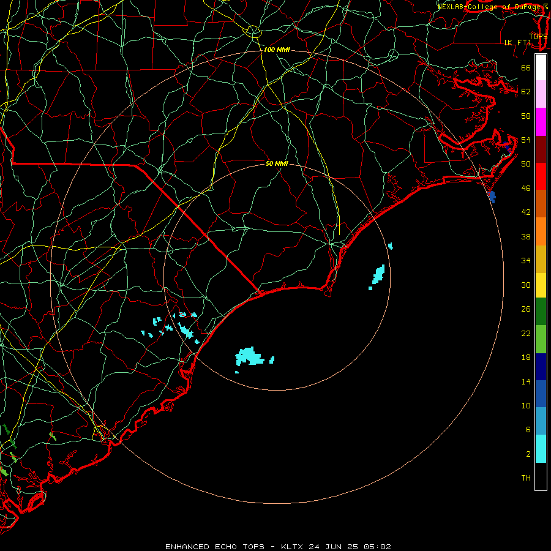Click the legend value "62"

pos(526,92)
